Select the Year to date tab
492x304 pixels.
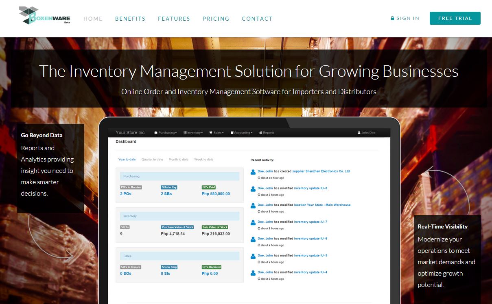[127, 160]
